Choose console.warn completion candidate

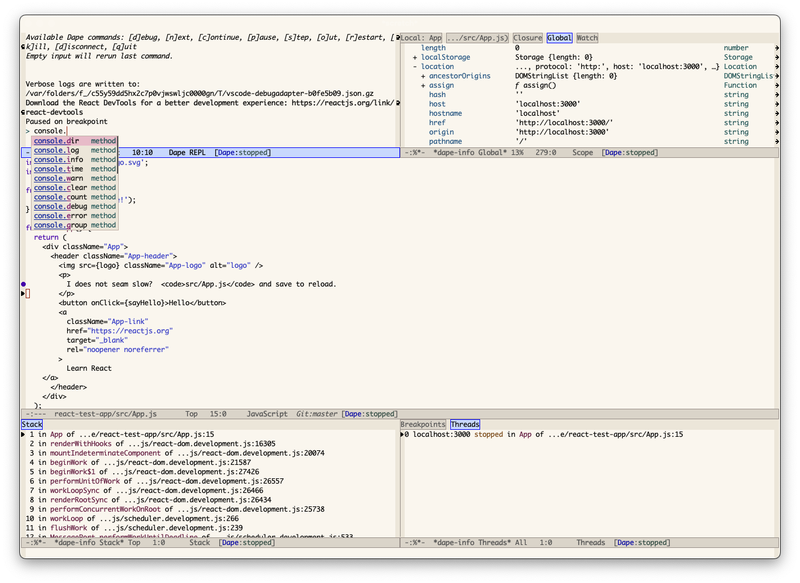coord(75,178)
